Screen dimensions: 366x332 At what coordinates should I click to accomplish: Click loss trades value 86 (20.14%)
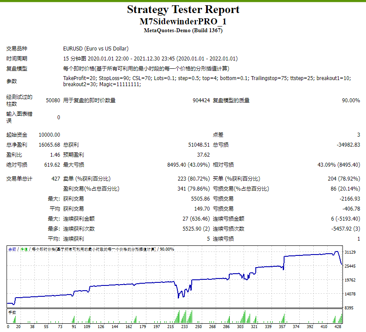(x=345, y=189)
